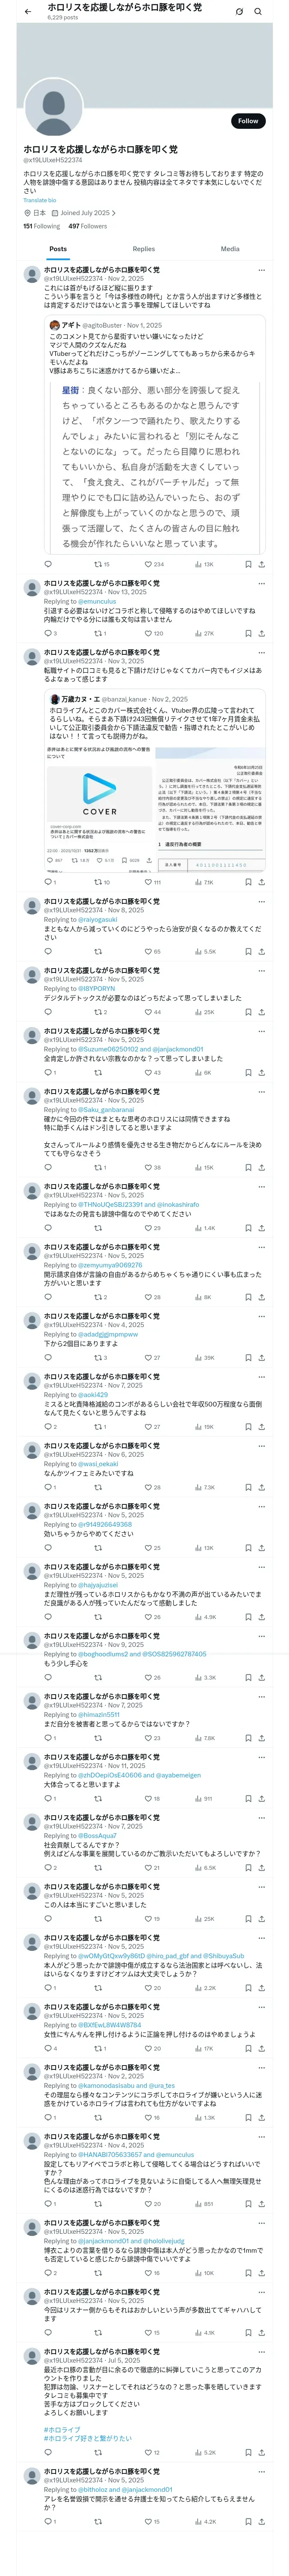
Task: Switch to the Media tab
Action: coord(230,249)
